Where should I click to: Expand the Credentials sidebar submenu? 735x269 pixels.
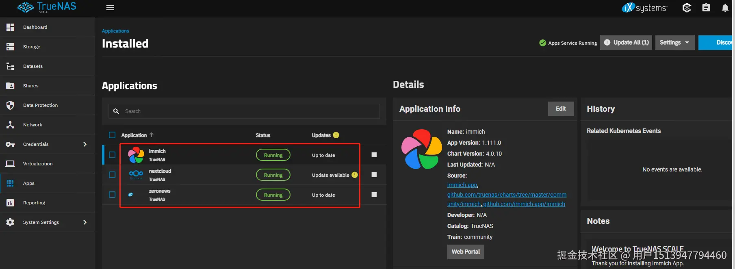(x=85, y=144)
